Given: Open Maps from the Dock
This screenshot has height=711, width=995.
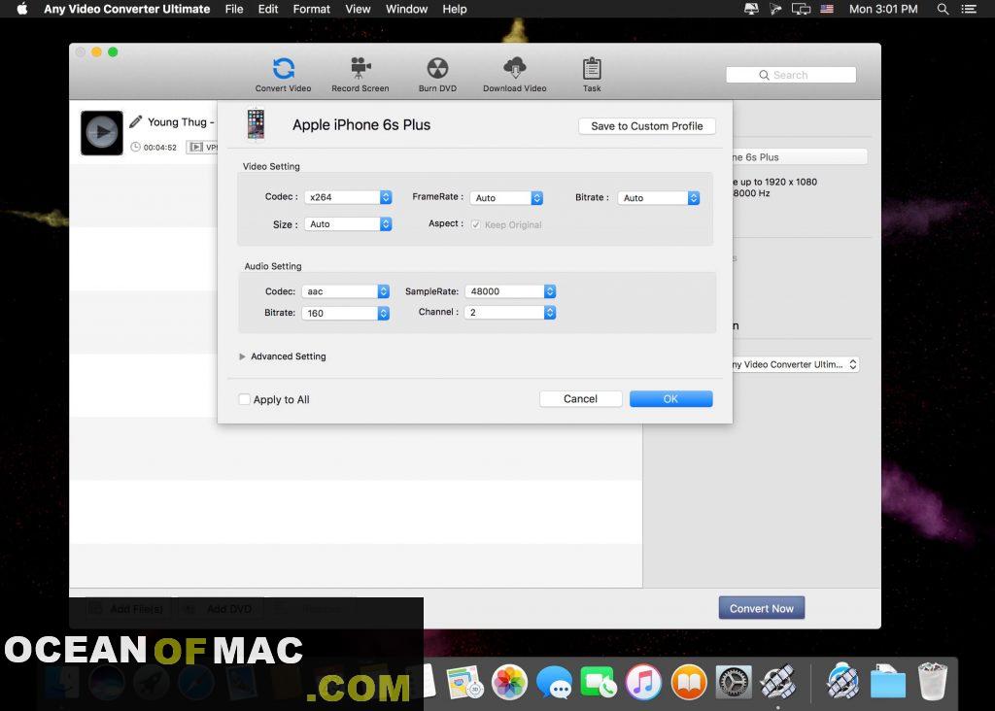Looking at the screenshot, I should point(464,683).
